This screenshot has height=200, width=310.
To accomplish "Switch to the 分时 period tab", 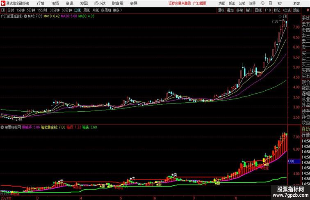I will point(11,10).
